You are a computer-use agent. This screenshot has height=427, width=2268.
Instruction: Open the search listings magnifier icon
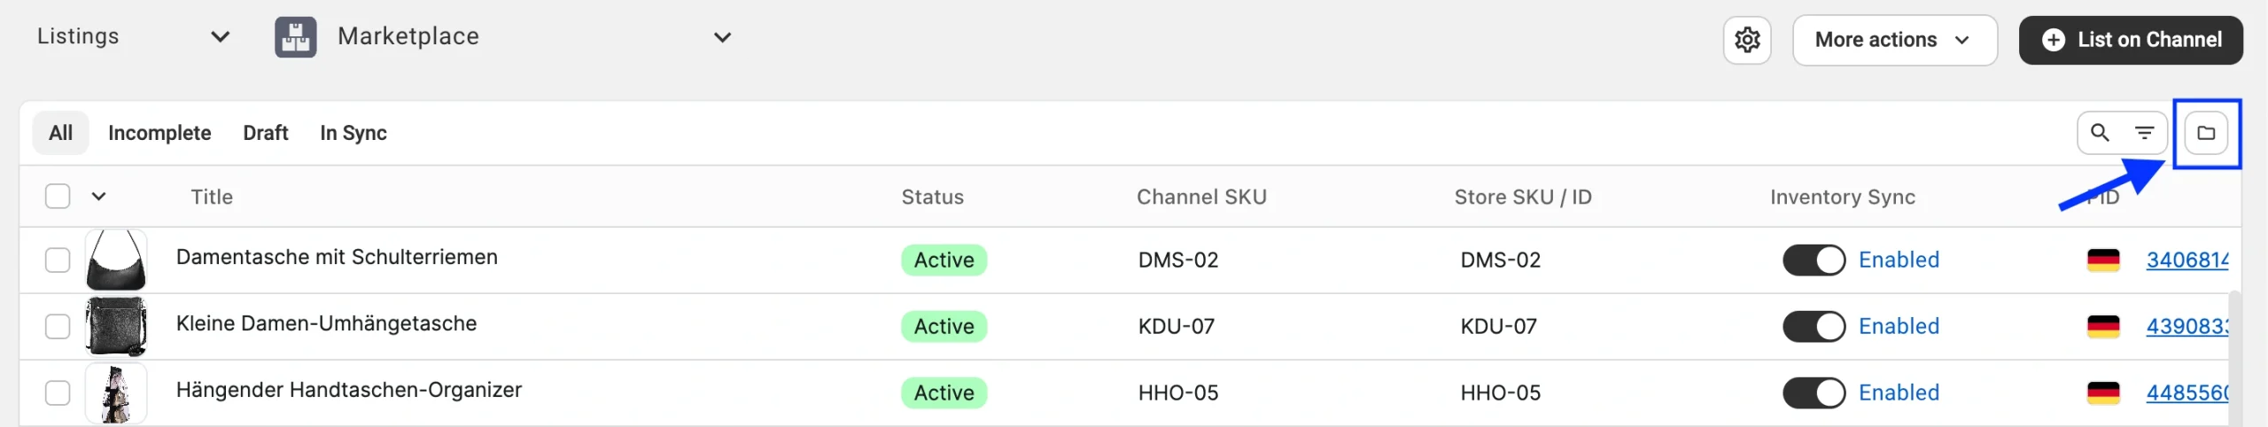tap(2099, 133)
